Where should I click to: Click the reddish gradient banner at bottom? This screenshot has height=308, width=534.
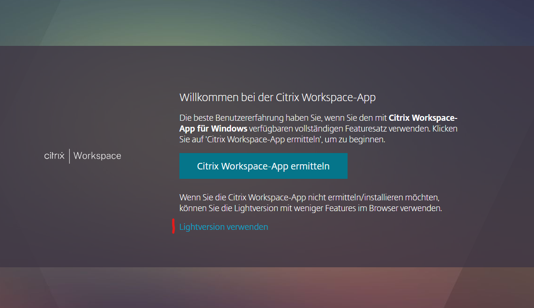pyautogui.click(x=267, y=287)
